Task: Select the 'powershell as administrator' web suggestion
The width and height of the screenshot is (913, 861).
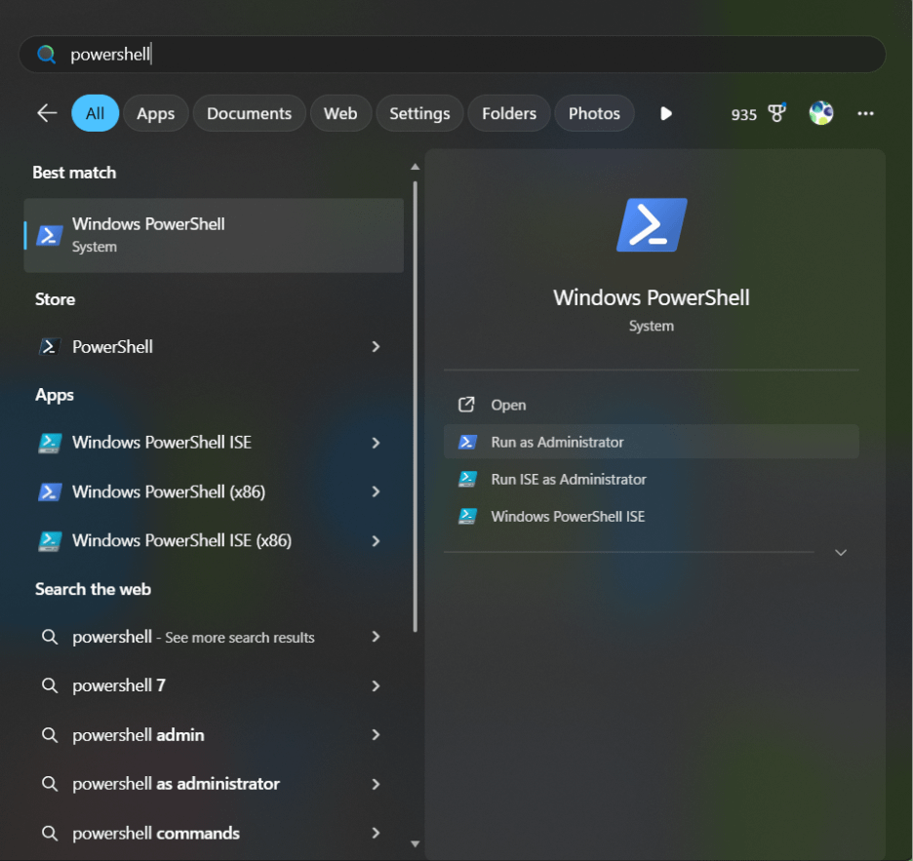Action: click(213, 784)
